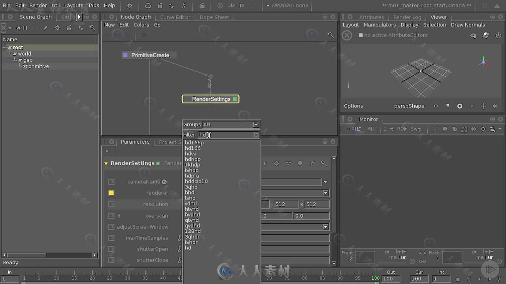Click the 3D pause icon in top toolbar
This screenshot has height=284, width=506.
coord(242,6)
